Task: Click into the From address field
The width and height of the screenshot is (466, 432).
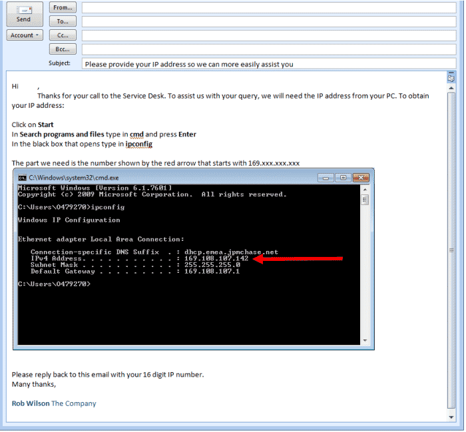Action: 268,7
